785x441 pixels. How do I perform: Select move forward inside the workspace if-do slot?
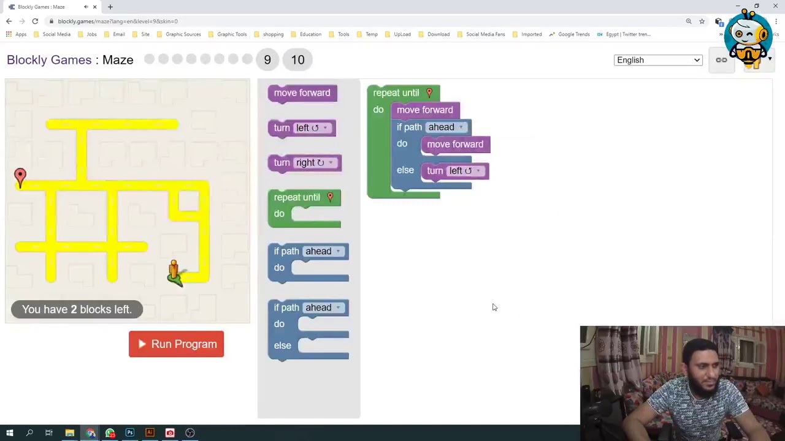pos(455,145)
